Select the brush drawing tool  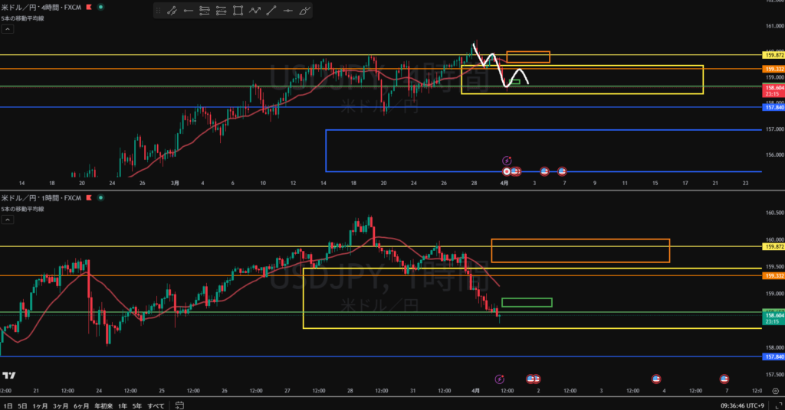pos(305,11)
